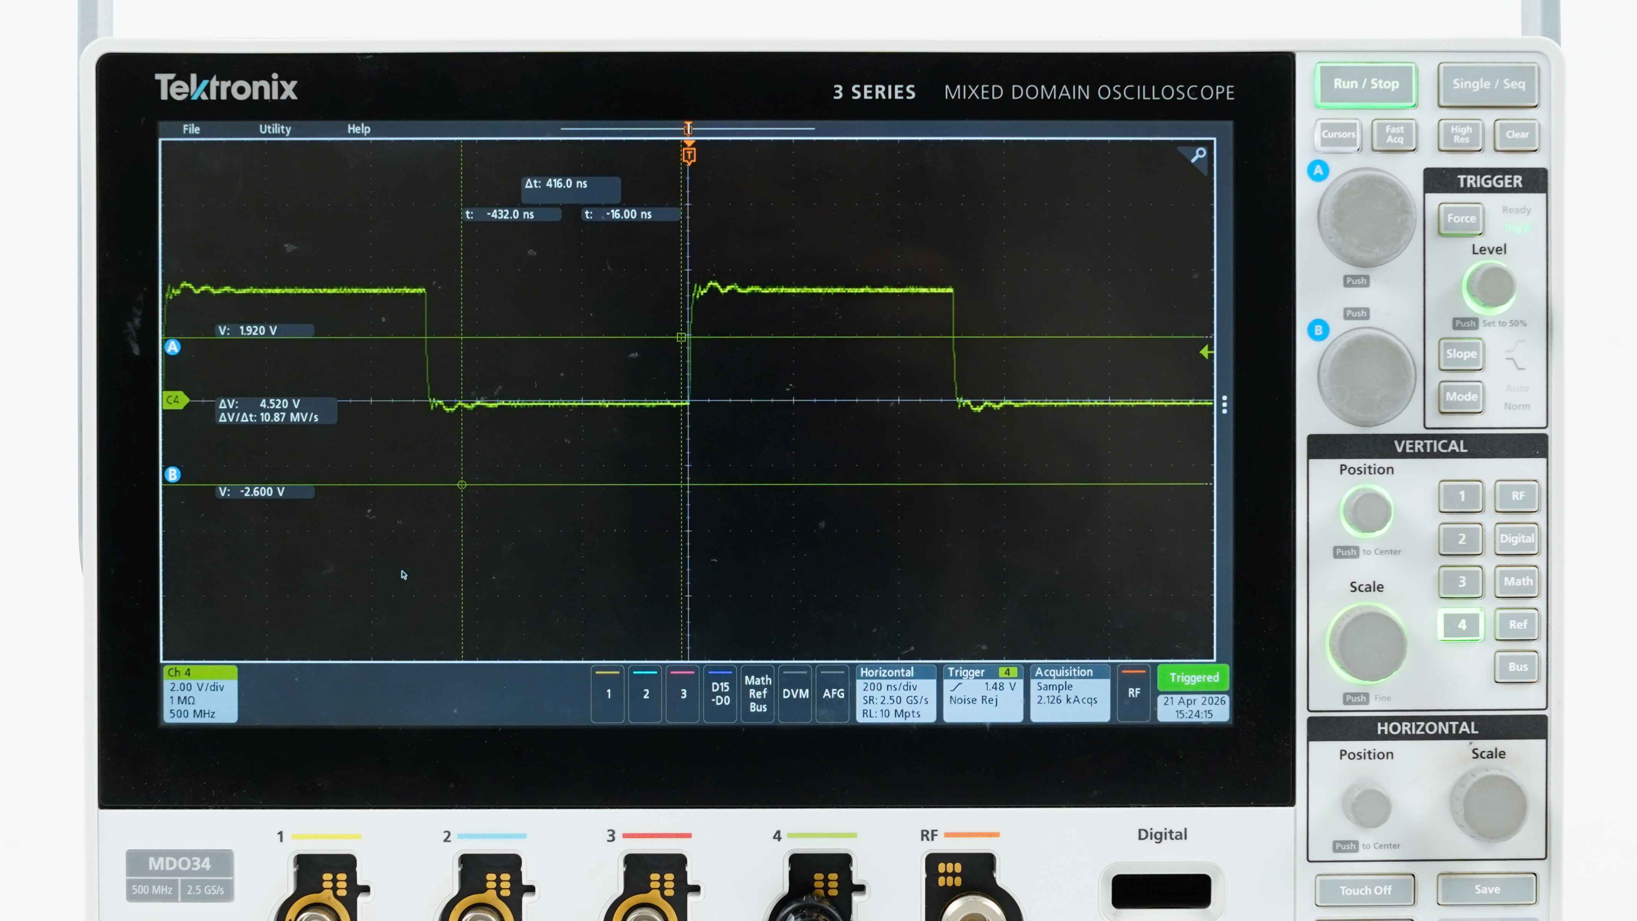Image resolution: width=1637 pixels, height=921 pixels.
Task: Push the Vertical Scale knob
Action: point(1368,643)
